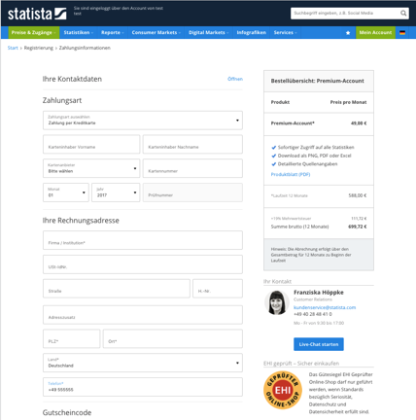The width and height of the screenshot is (416, 420).
Task: Click Franziska Höppke's contact photo
Action: click(x=277, y=302)
